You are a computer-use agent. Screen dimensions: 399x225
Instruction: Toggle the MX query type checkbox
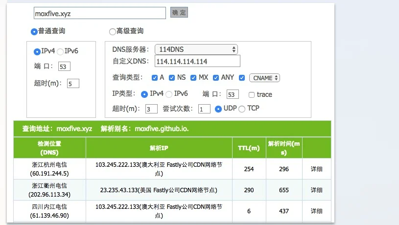193,78
